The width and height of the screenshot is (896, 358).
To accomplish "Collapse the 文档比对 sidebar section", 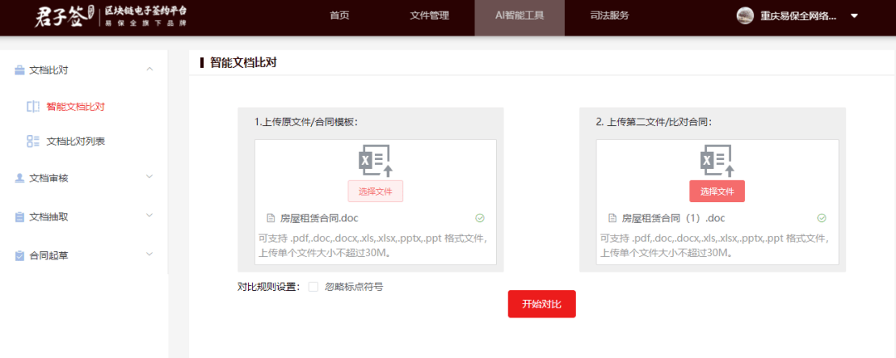I will point(149,70).
